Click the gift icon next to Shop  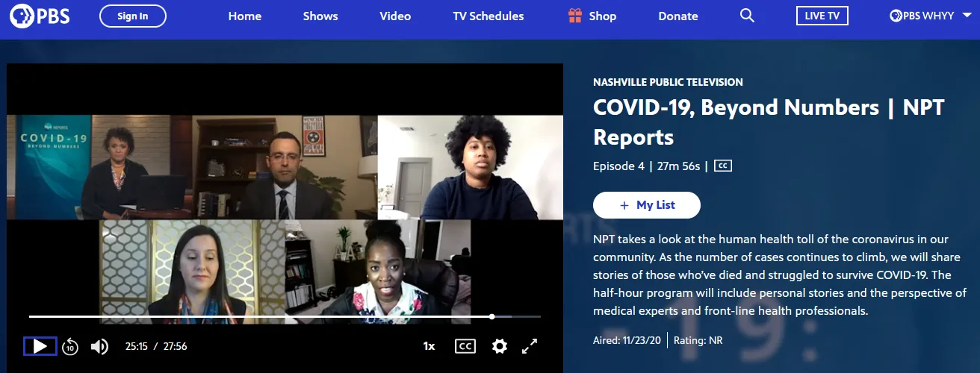574,16
